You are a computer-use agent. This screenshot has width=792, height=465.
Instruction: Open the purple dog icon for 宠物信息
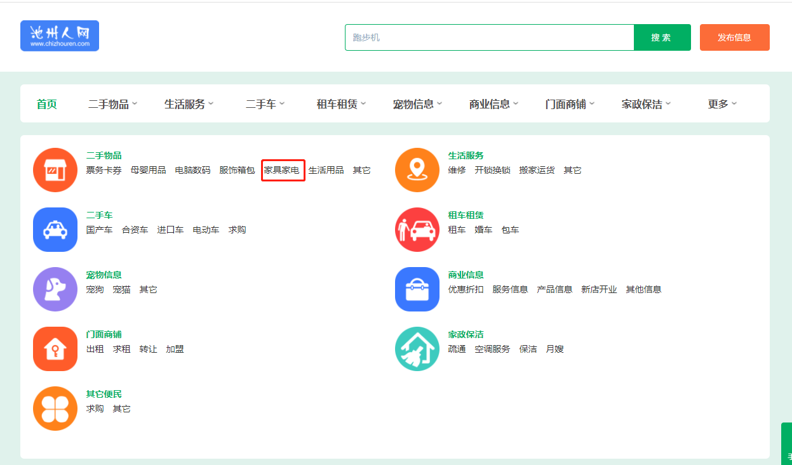55,289
